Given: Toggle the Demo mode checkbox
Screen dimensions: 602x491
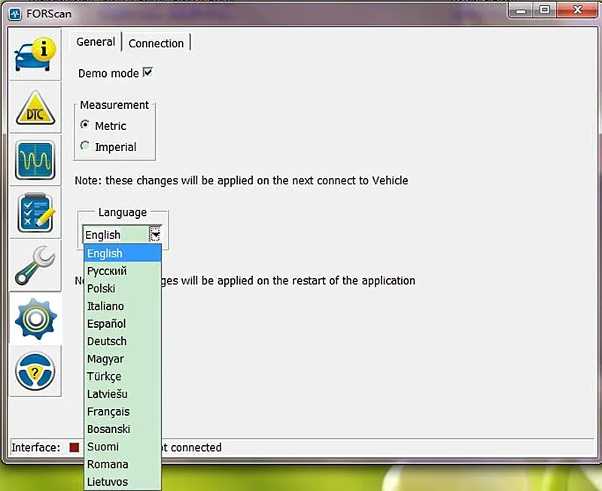Looking at the screenshot, I should click(147, 72).
